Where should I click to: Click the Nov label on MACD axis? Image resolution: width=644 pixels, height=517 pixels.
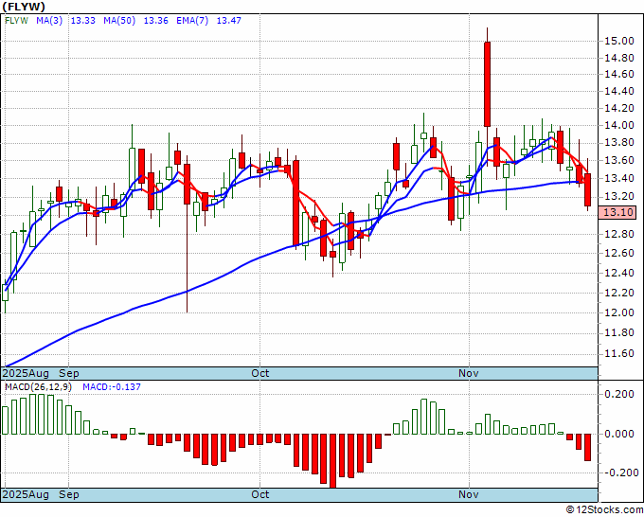468,494
